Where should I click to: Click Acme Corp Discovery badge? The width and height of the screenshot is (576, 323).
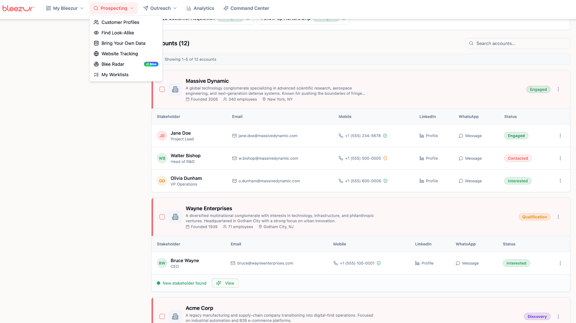click(x=537, y=316)
